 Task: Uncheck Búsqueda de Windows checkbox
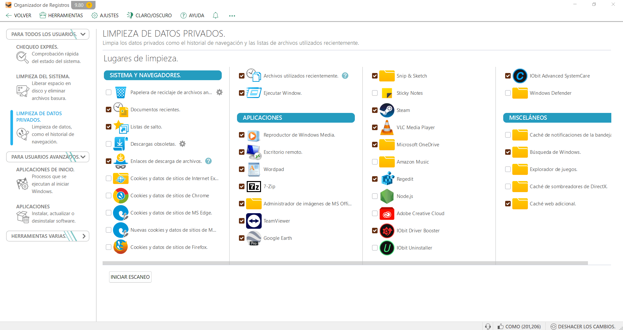tap(508, 152)
